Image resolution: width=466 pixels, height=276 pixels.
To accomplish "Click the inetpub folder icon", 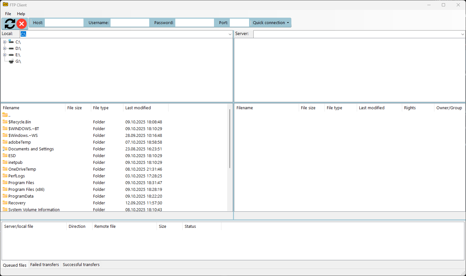I will [5, 162].
